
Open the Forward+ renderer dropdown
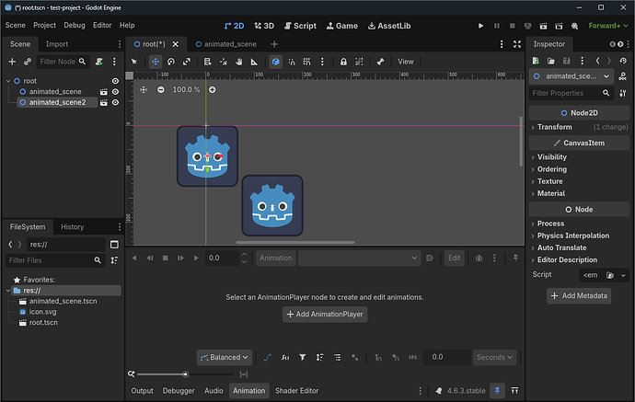coord(608,26)
